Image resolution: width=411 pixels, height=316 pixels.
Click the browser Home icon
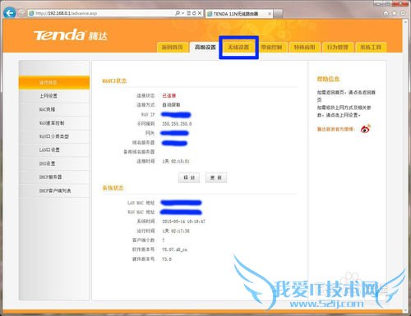(386, 13)
